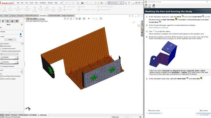Select the Standard mesh radio button
This screenshot has height=118, width=211.
point(1,46)
